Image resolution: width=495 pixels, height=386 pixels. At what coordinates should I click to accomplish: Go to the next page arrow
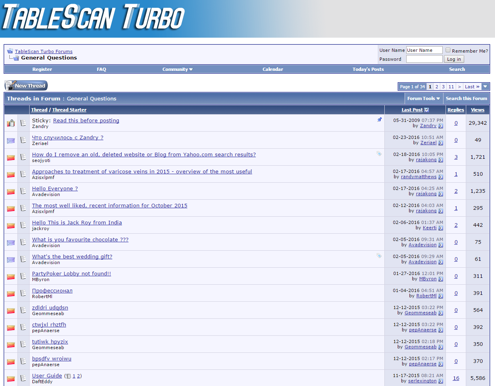pyautogui.click(x=459, y=87)
